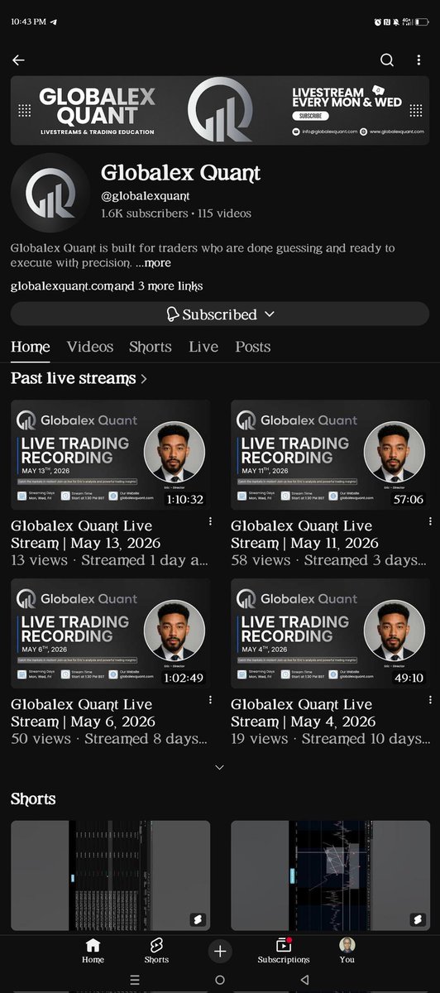Open the search magnifier icon
This screenshot has width=440, height=993.
click(387, 60)
